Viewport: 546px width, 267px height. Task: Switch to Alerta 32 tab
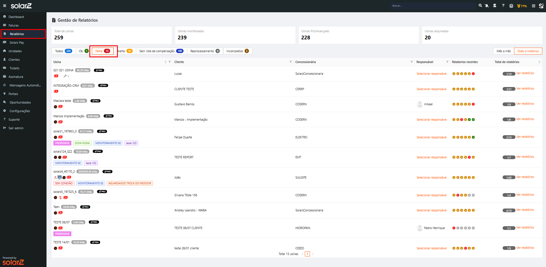coord(125,51)
